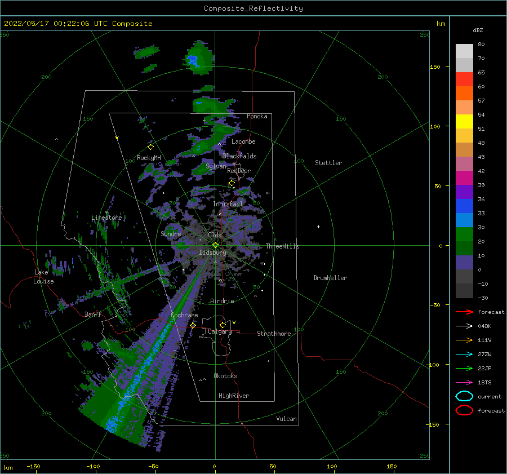Click the blue echo core north of Ponoka

[193, 60]
